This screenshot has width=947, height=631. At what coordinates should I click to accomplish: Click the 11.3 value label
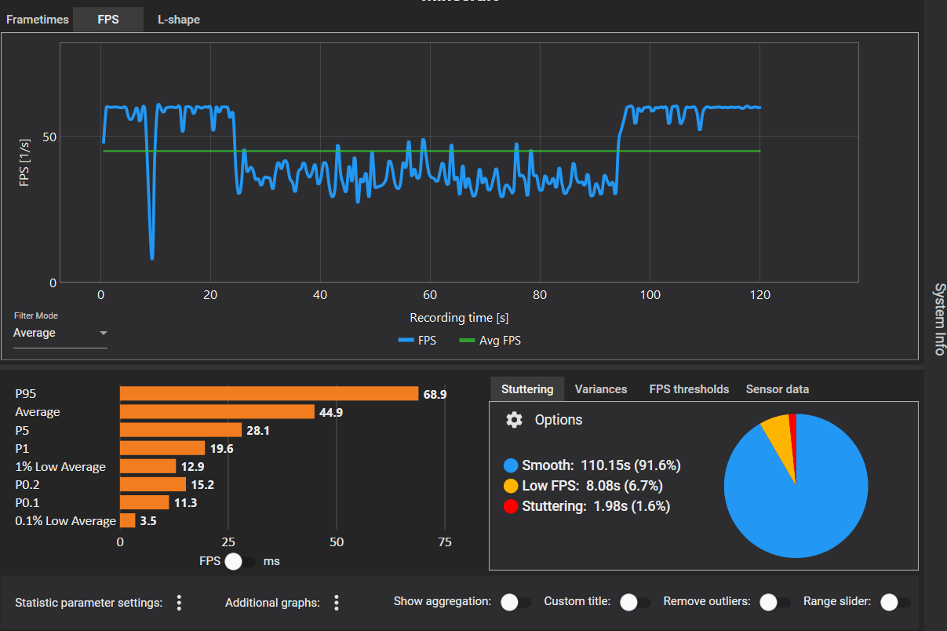tap(185, 502)
